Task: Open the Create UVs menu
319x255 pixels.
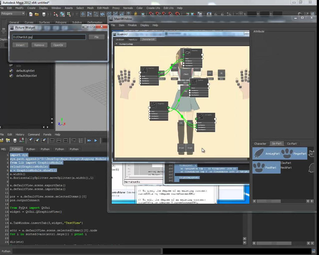Action: point(153,8)
